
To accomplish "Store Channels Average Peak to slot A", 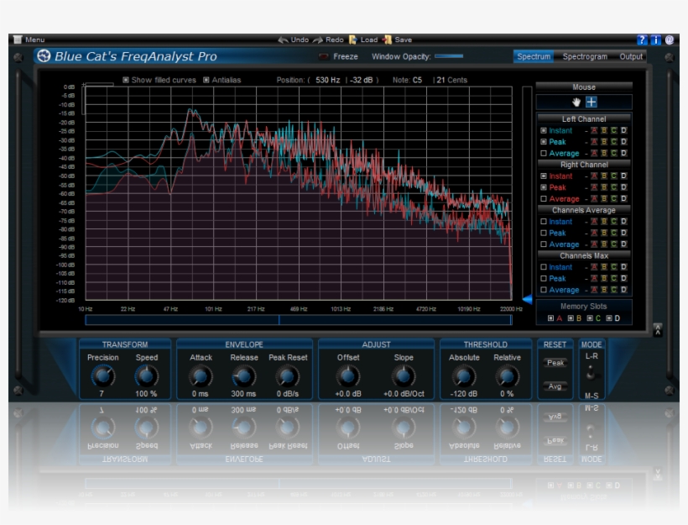I will click(594, 233).
